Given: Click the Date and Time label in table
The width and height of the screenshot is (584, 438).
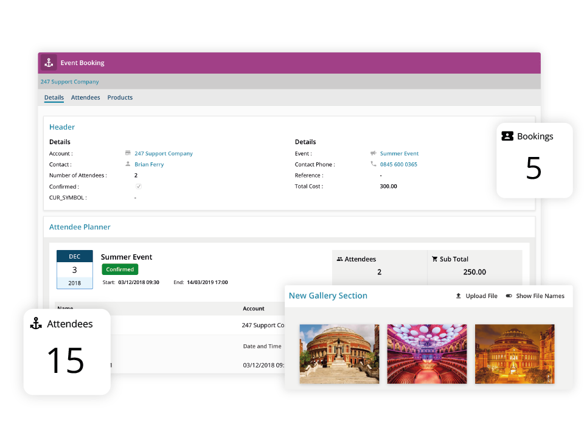Looking at the screenshot, I should pyautogui.click(x=262, y=346).
